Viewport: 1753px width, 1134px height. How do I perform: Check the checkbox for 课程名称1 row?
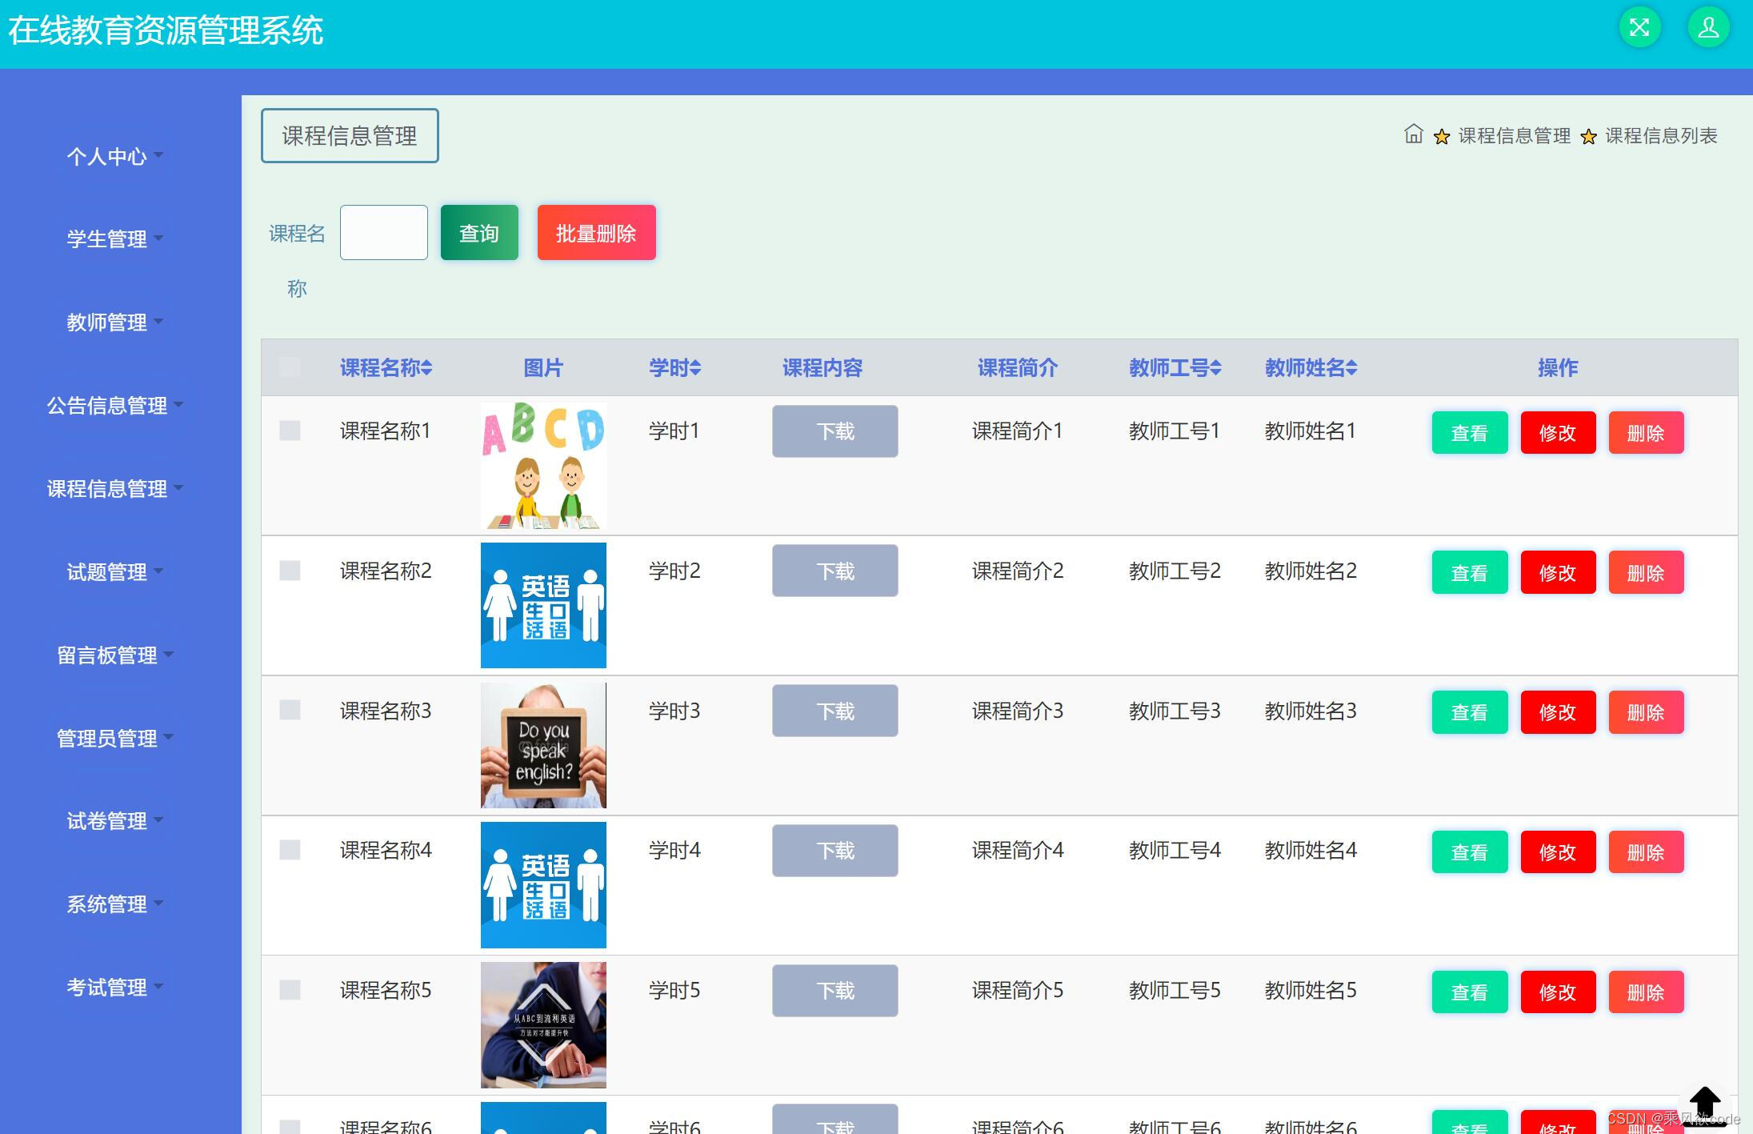[289, 431]
